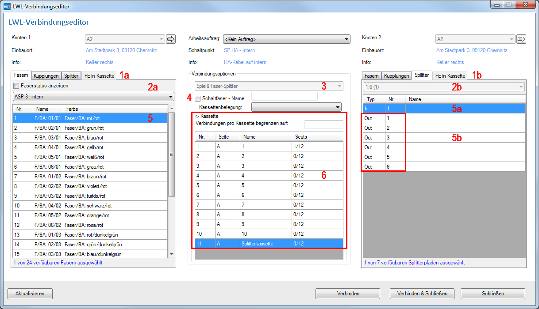
Task: Click the Schaltfaser Name input field
Action: pos(284,96)
